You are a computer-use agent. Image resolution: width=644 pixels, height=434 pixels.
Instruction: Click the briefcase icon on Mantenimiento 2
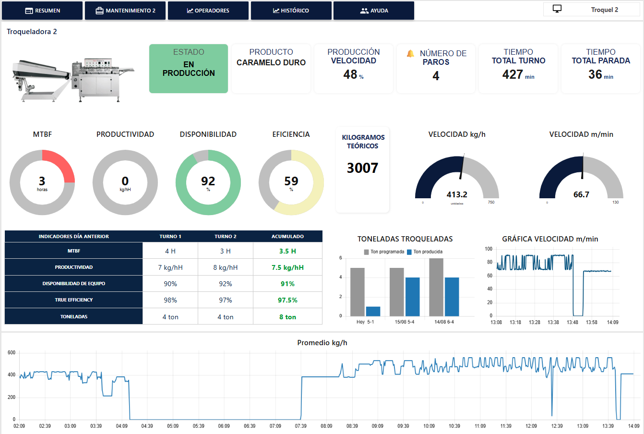[x=99, y=11]
